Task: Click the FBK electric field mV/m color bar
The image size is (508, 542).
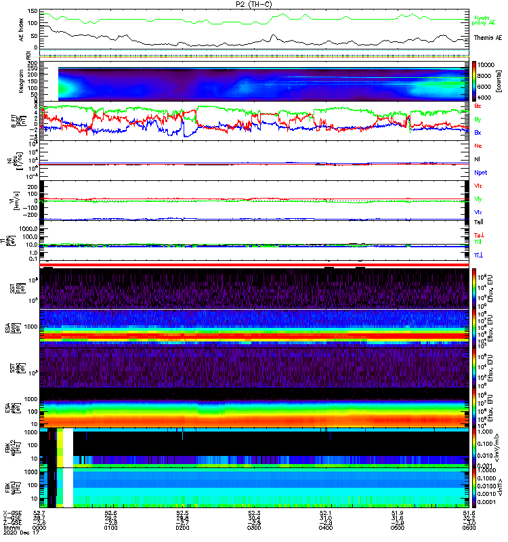Action: (x=473, y=448)
